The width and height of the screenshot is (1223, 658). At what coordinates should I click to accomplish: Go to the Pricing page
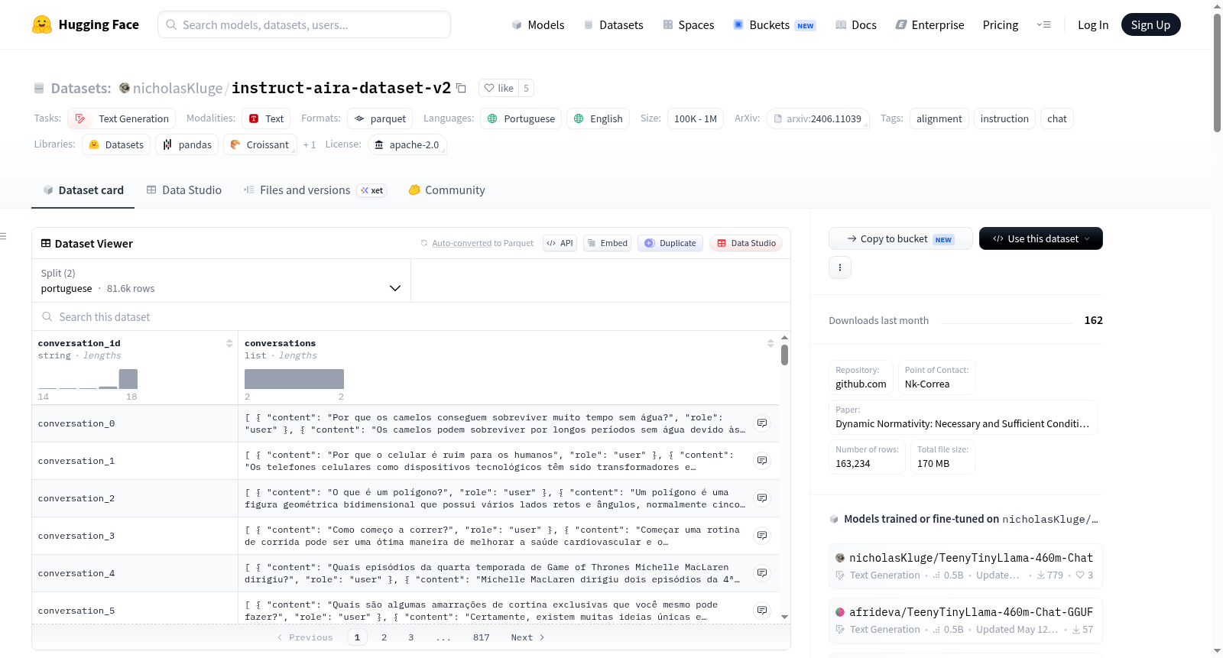pos(1001,24)
